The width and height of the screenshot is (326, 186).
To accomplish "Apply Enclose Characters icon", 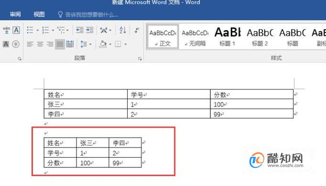I will pyautogui.click(x=16, y=44).
